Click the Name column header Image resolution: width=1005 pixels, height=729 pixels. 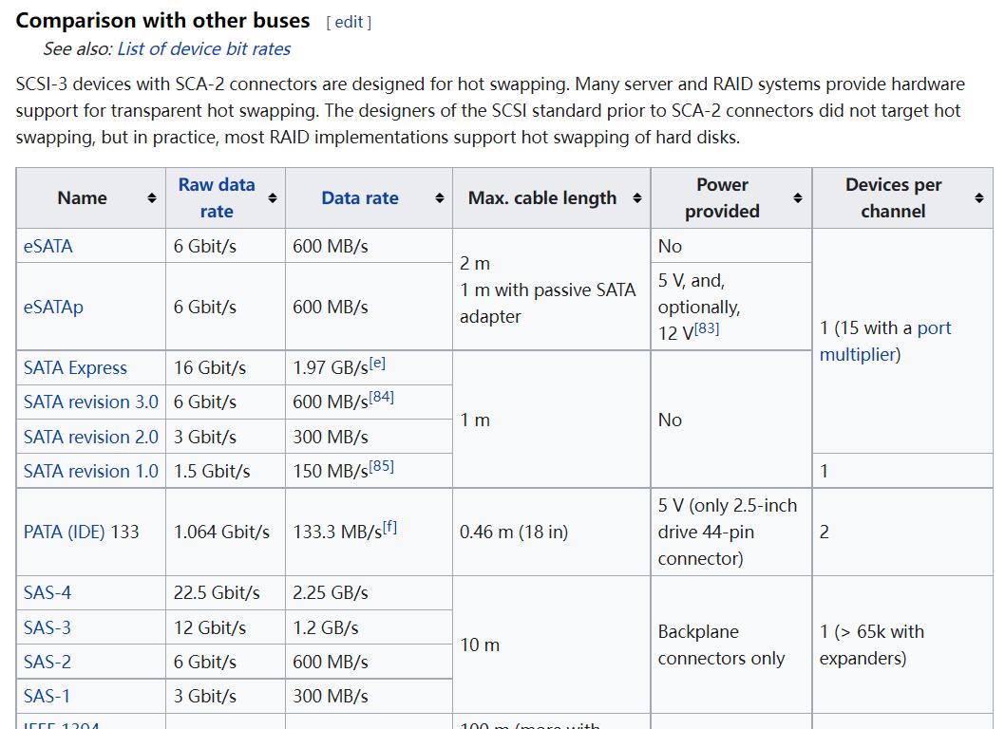click(91, 198)
